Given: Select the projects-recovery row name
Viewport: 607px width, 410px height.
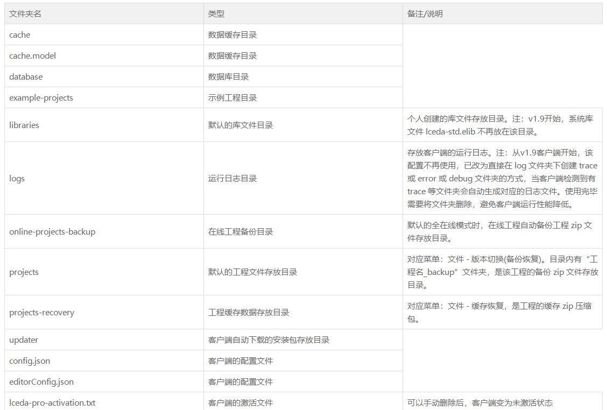Looking at the screenshot, I should [42, 313].
